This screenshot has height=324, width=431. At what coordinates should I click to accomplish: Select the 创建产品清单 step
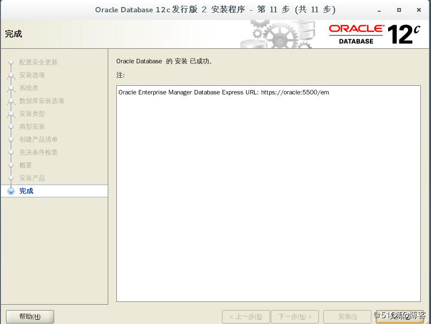38,139
